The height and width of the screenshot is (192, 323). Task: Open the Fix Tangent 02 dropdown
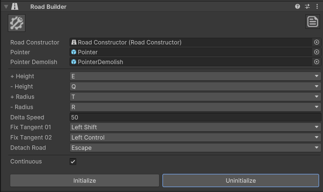click(195, 138)
